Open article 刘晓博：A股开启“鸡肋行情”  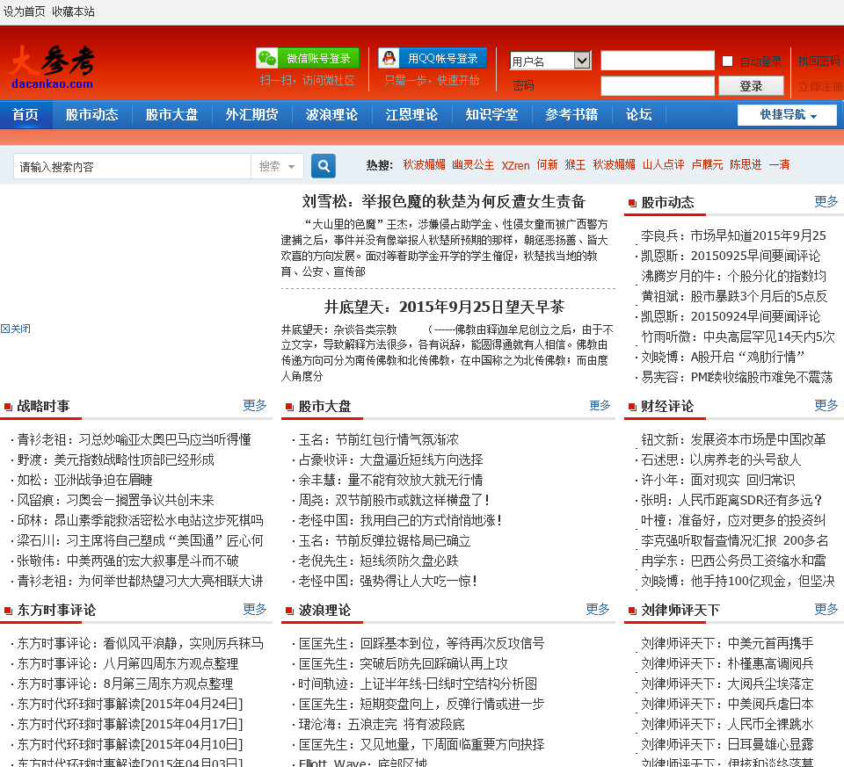pyautogui.click(x=723, y=358)
